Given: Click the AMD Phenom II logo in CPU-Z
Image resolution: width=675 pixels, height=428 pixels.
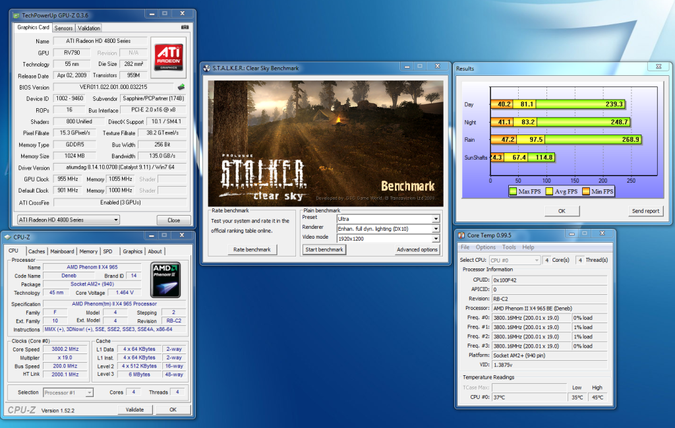Looking at the screenshot, I should click(x=165, y=280).
